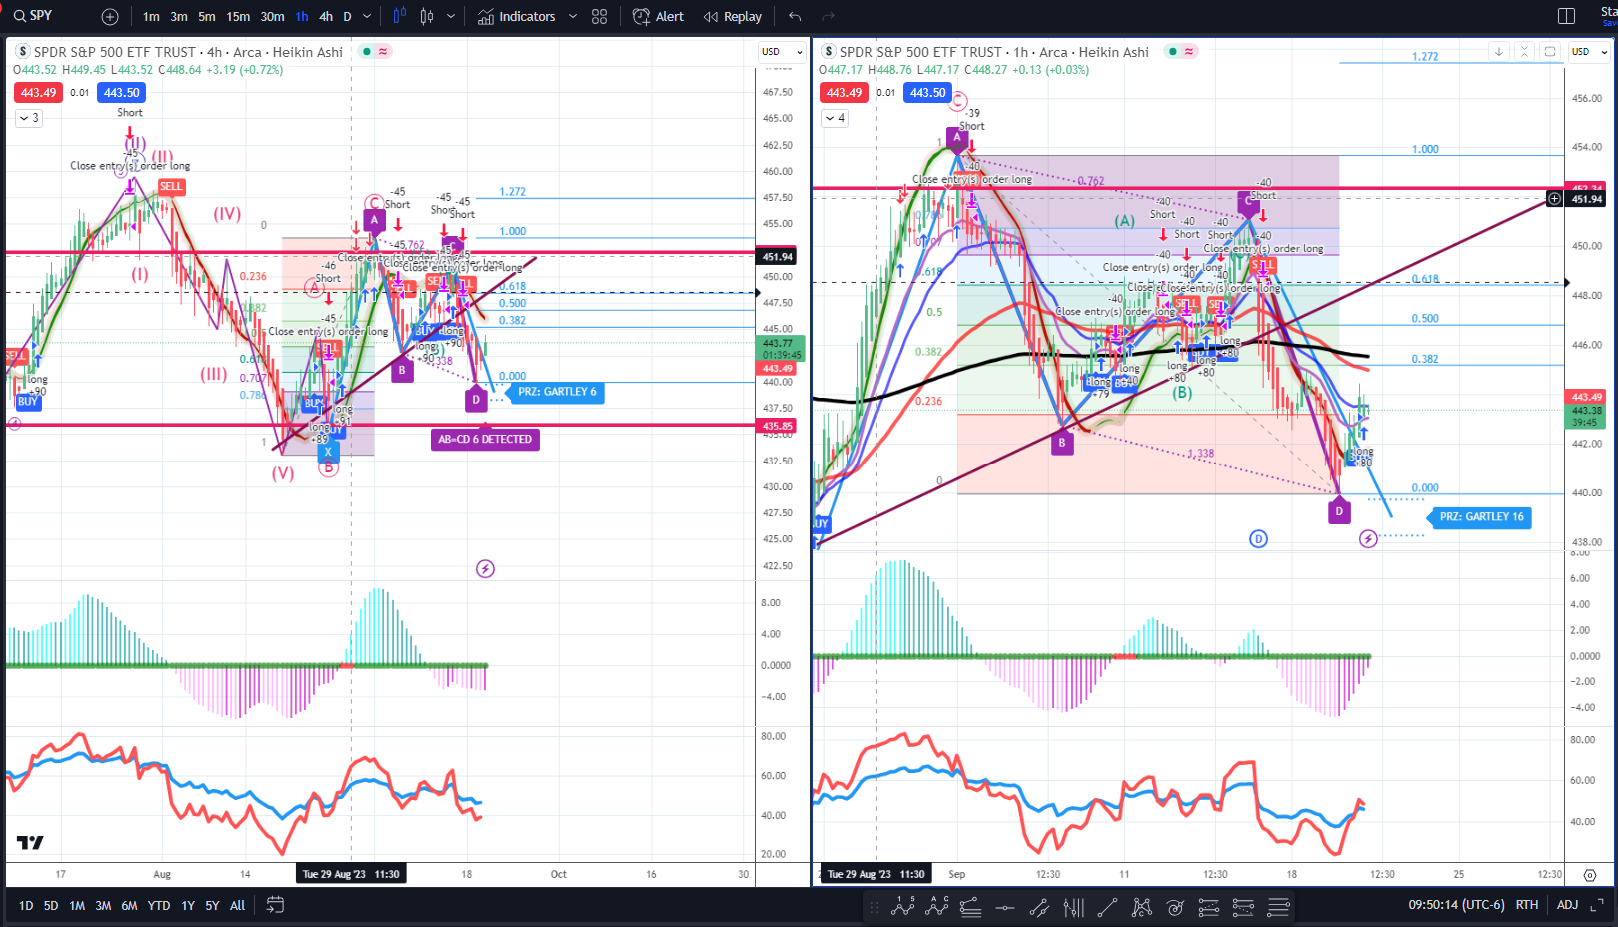Toggle ADJ dividend adjustment
Screen dimensions: 1618x927
point(1567,905)
